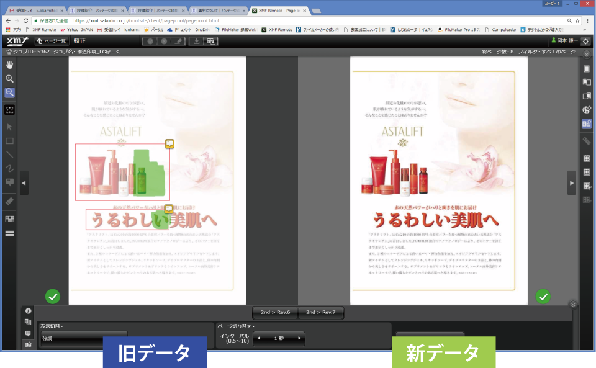Switch to the 受信トレイ Gmail browser tab
The image size is (596, 368).
36,11
